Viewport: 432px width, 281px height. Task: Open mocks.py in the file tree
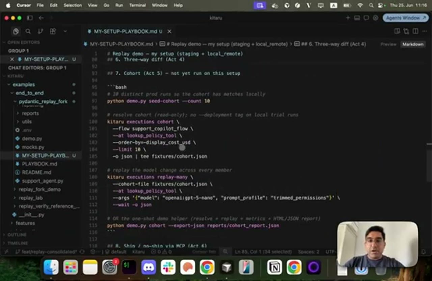point(33,147)
